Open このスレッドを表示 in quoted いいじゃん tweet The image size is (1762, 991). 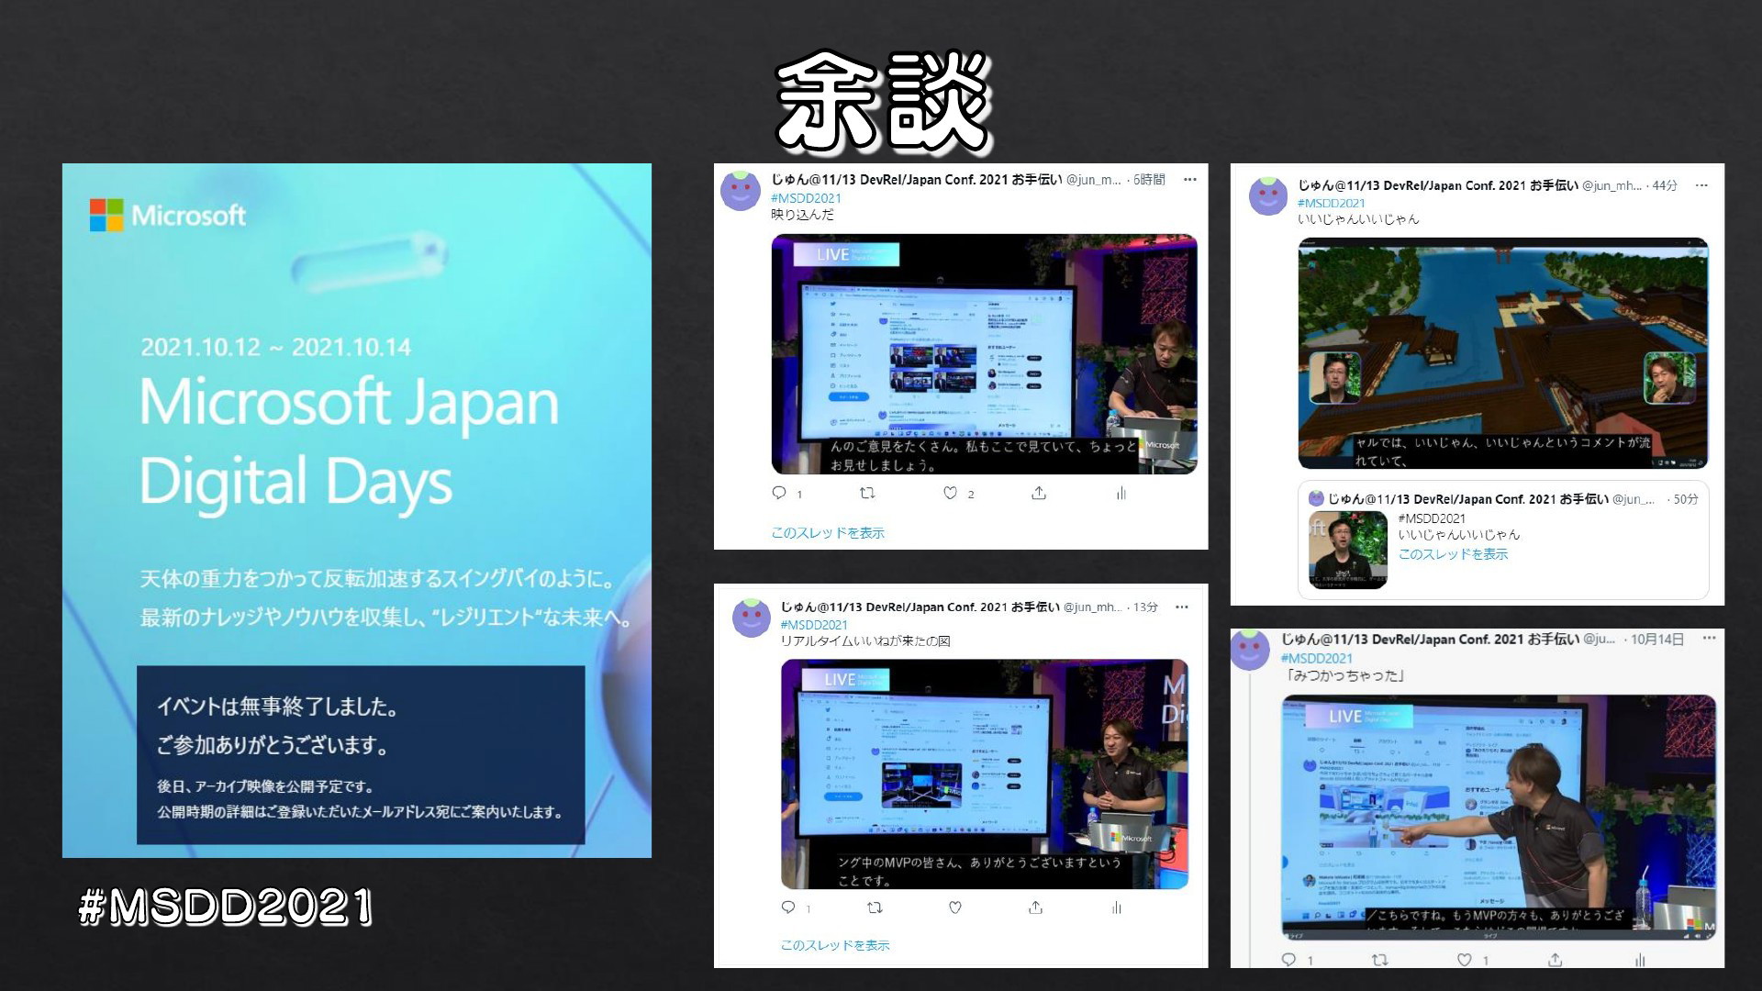click(1453, 554)
